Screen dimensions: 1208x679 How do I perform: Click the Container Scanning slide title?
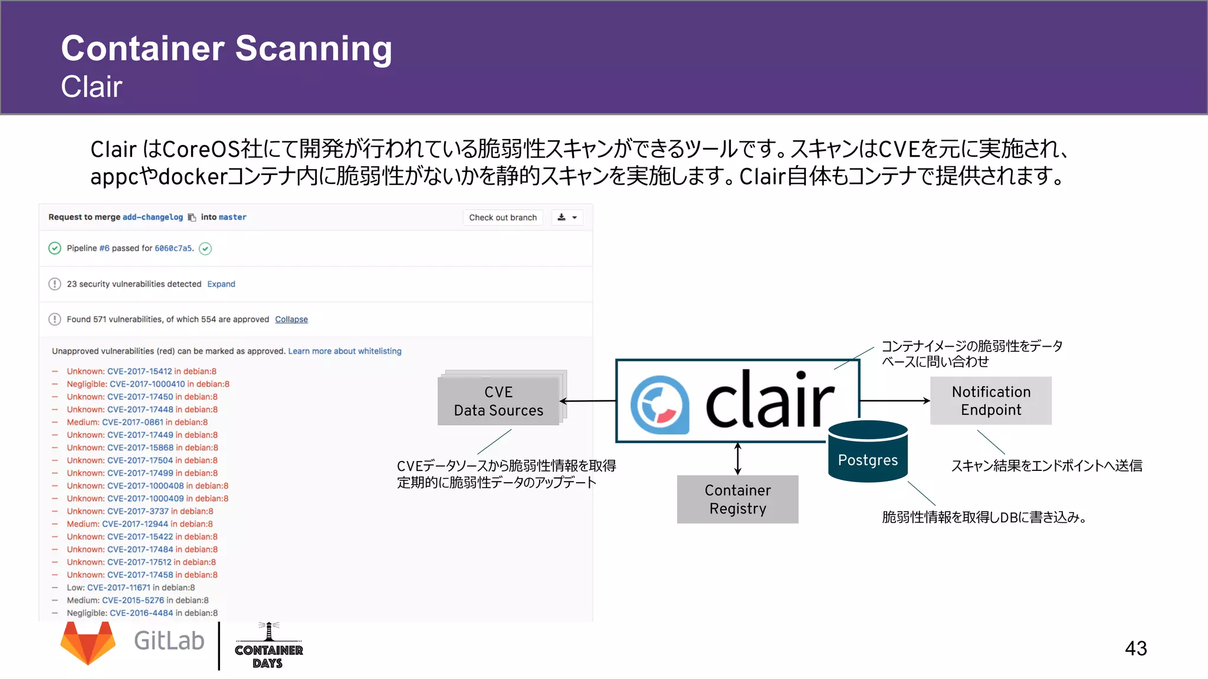click(226, 48)
